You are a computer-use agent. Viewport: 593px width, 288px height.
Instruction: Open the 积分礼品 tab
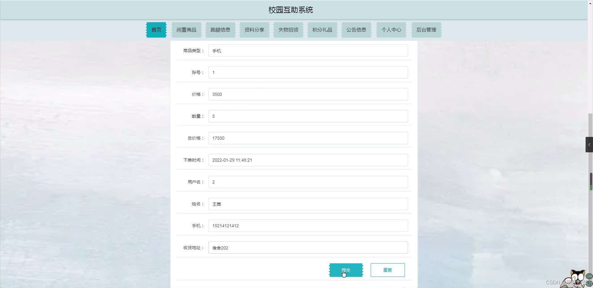(x=322, y=30)
